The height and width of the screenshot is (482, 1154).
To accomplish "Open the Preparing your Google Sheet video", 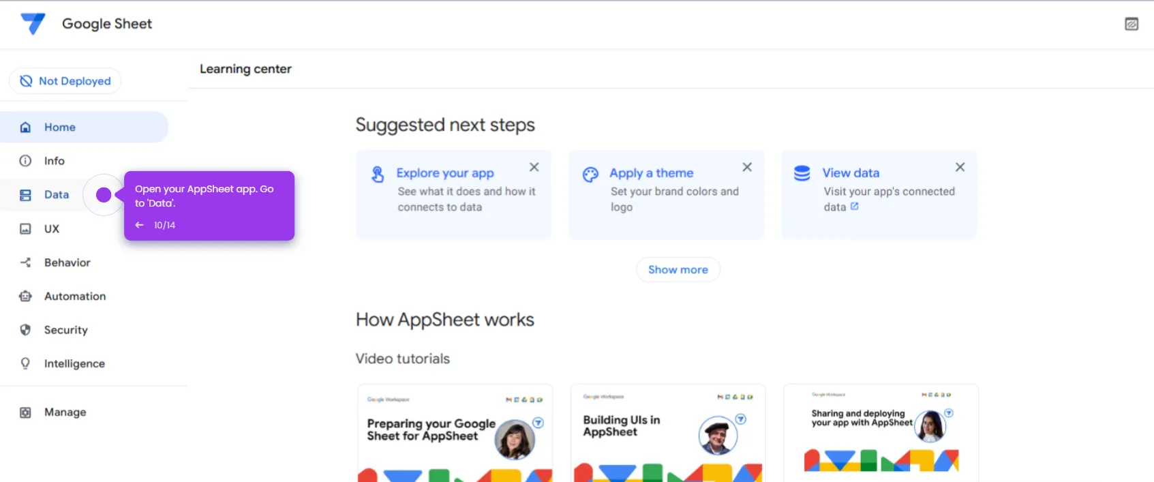I will pyautogui.click(x=455, y=434).
